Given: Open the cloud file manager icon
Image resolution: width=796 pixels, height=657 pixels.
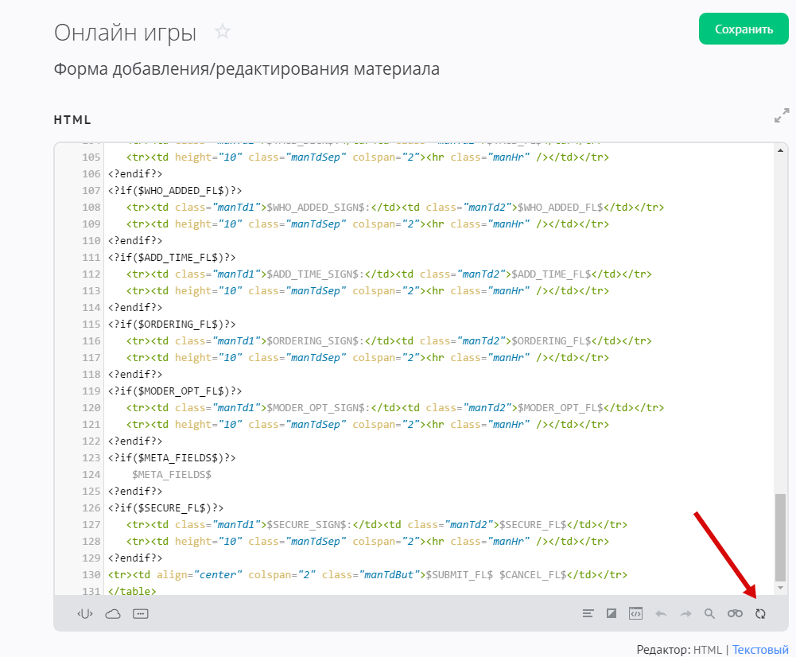Looking at the screenshot, I should (113, 613).
